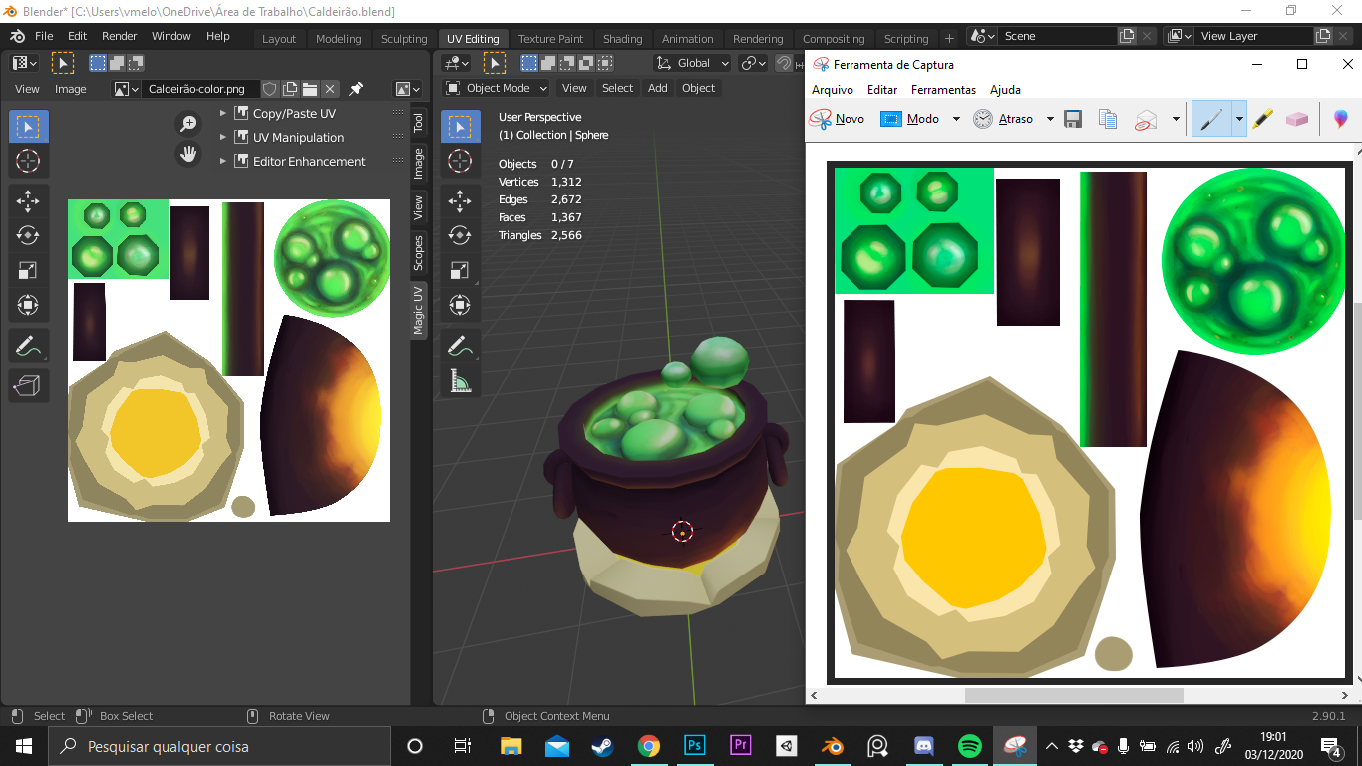
Task: Choose the Annotate tool in UV editor
Action: (28, 347)
